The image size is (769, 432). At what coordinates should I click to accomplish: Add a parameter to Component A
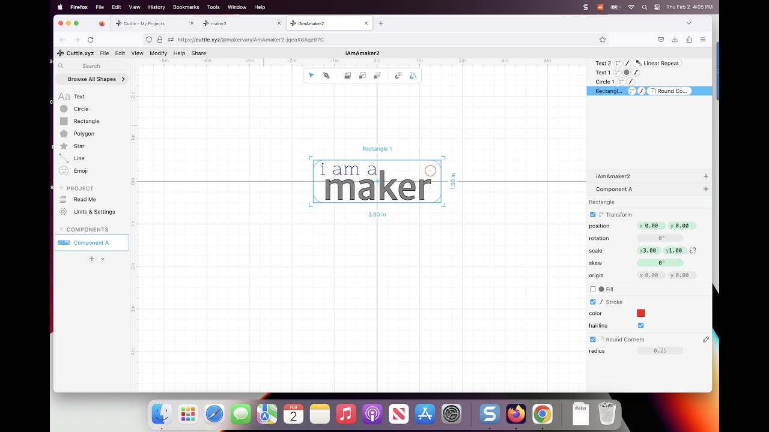coord(706,189)
